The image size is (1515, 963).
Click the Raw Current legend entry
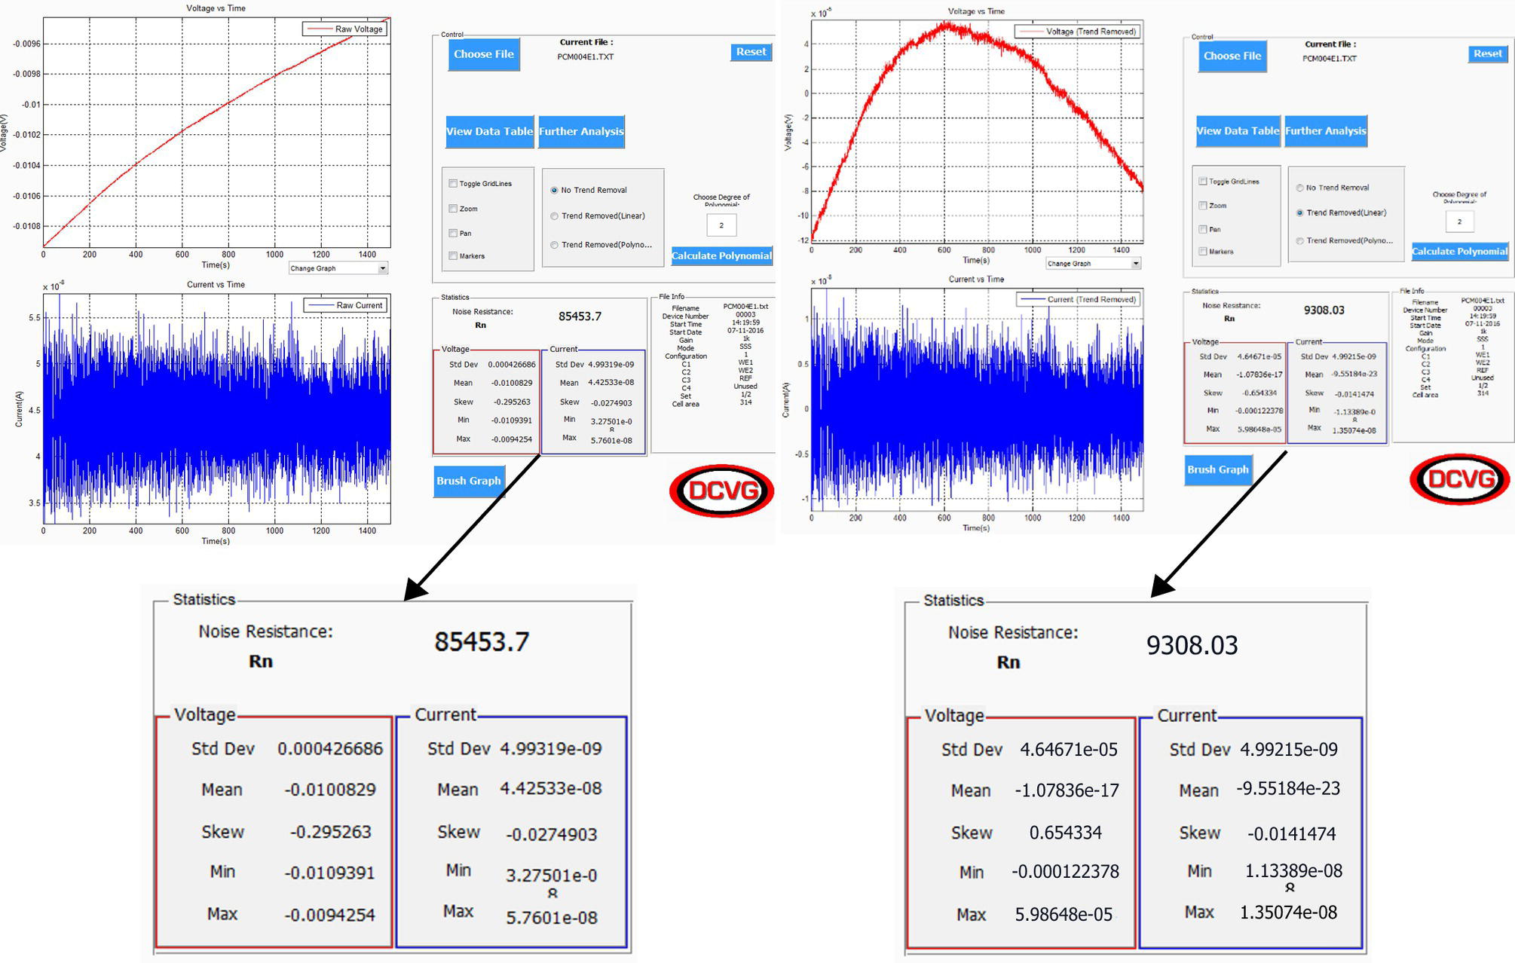tap(347, 305)
